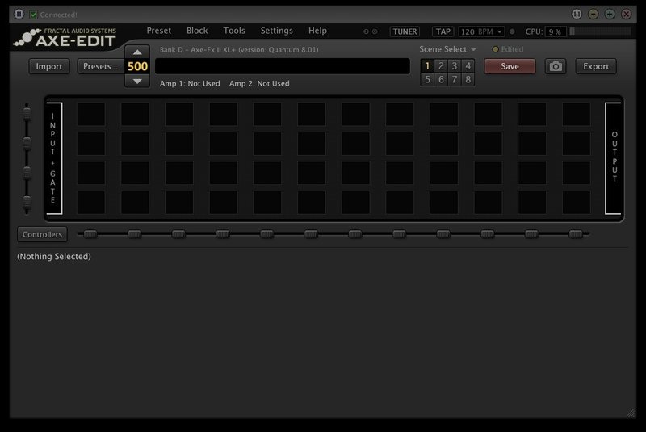Image resolution: width=646 pixels, height=432 pixels.
Task: Click the Axe-Edit logo
Action: pos(65,37)
